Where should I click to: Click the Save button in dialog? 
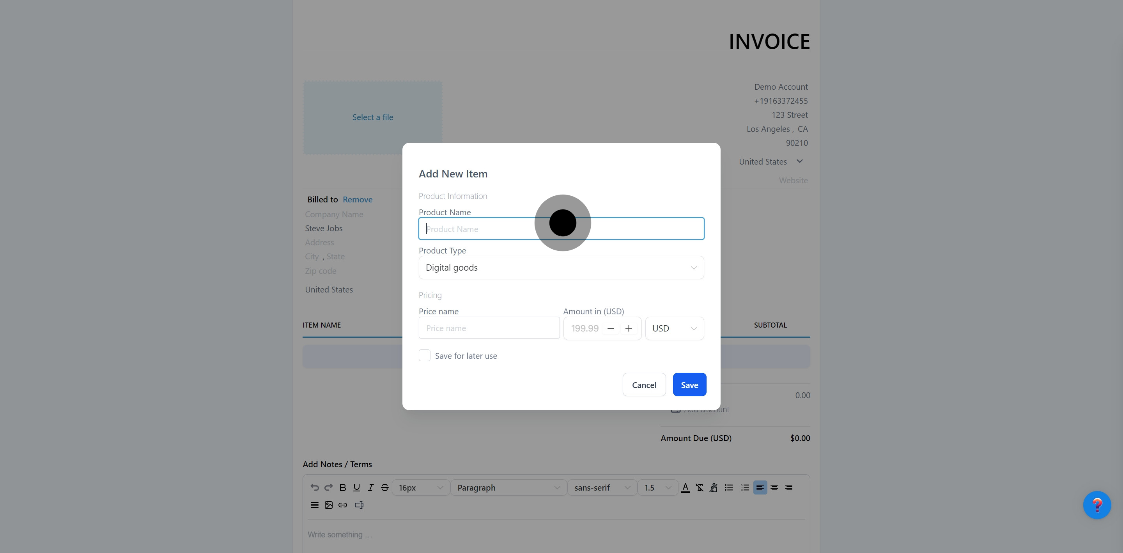pyautogui.click(x=689, y=385)
